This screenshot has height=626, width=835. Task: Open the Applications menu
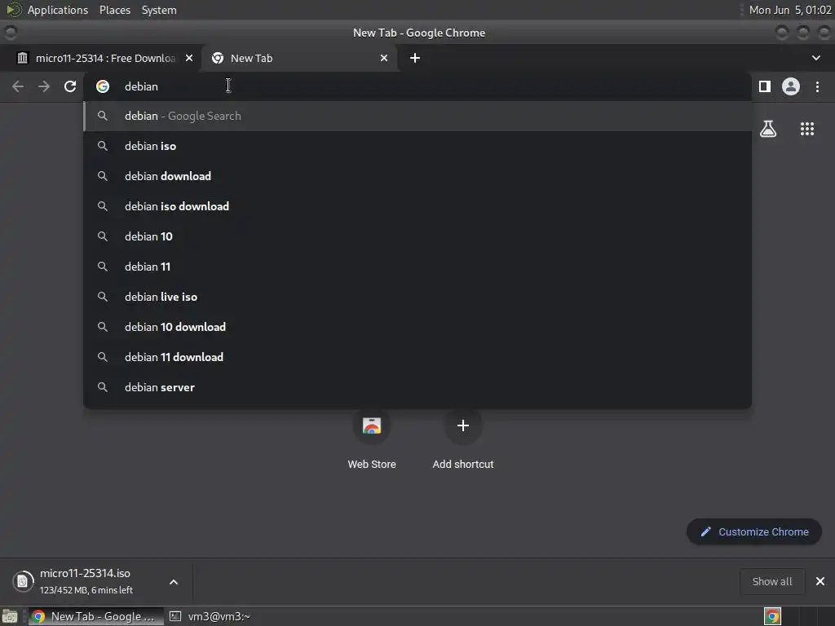(58, 10)
